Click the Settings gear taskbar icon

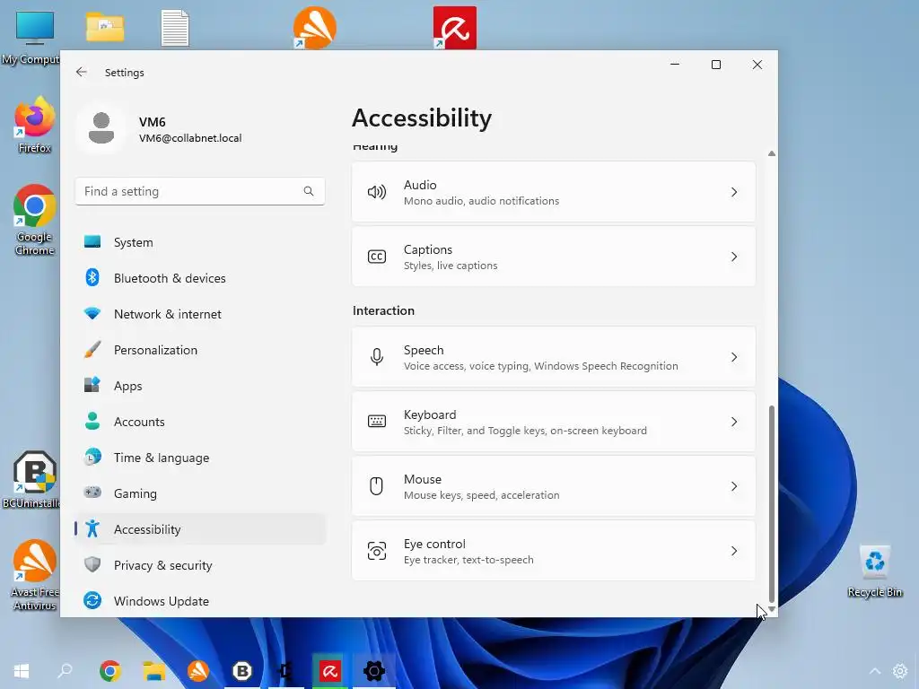coord(374,671)
